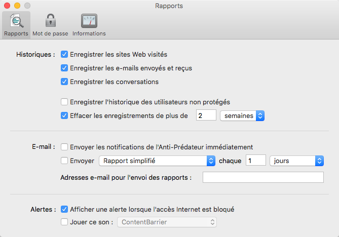Viewport: 339px width, 237px height.
Task: Open the Rapport simplifié dropdown
Action: pos(157,161)
